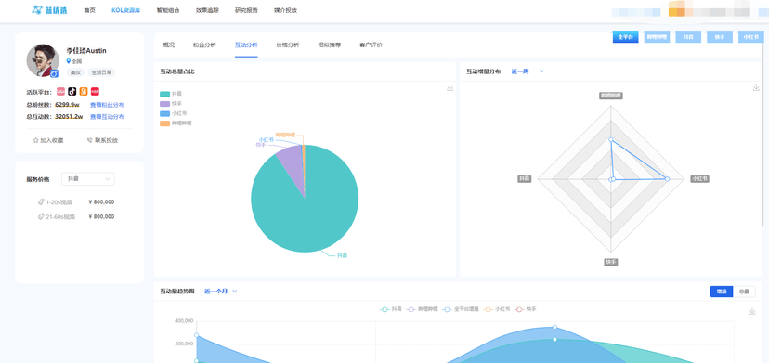Viewport: 769px width, 363px height.
Task: Open the 查看粉丝分布 link
Action: 107,105
